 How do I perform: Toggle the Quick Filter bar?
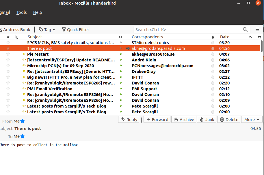pos(75,30)
